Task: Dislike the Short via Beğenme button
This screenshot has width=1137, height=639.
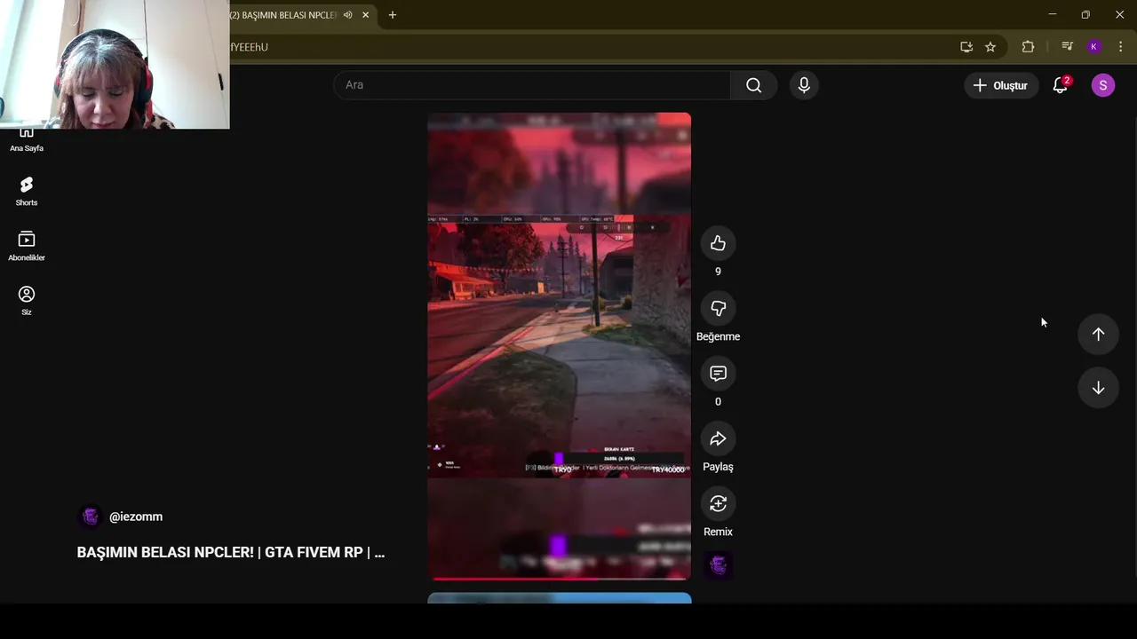Action: [x=718, y=309]
